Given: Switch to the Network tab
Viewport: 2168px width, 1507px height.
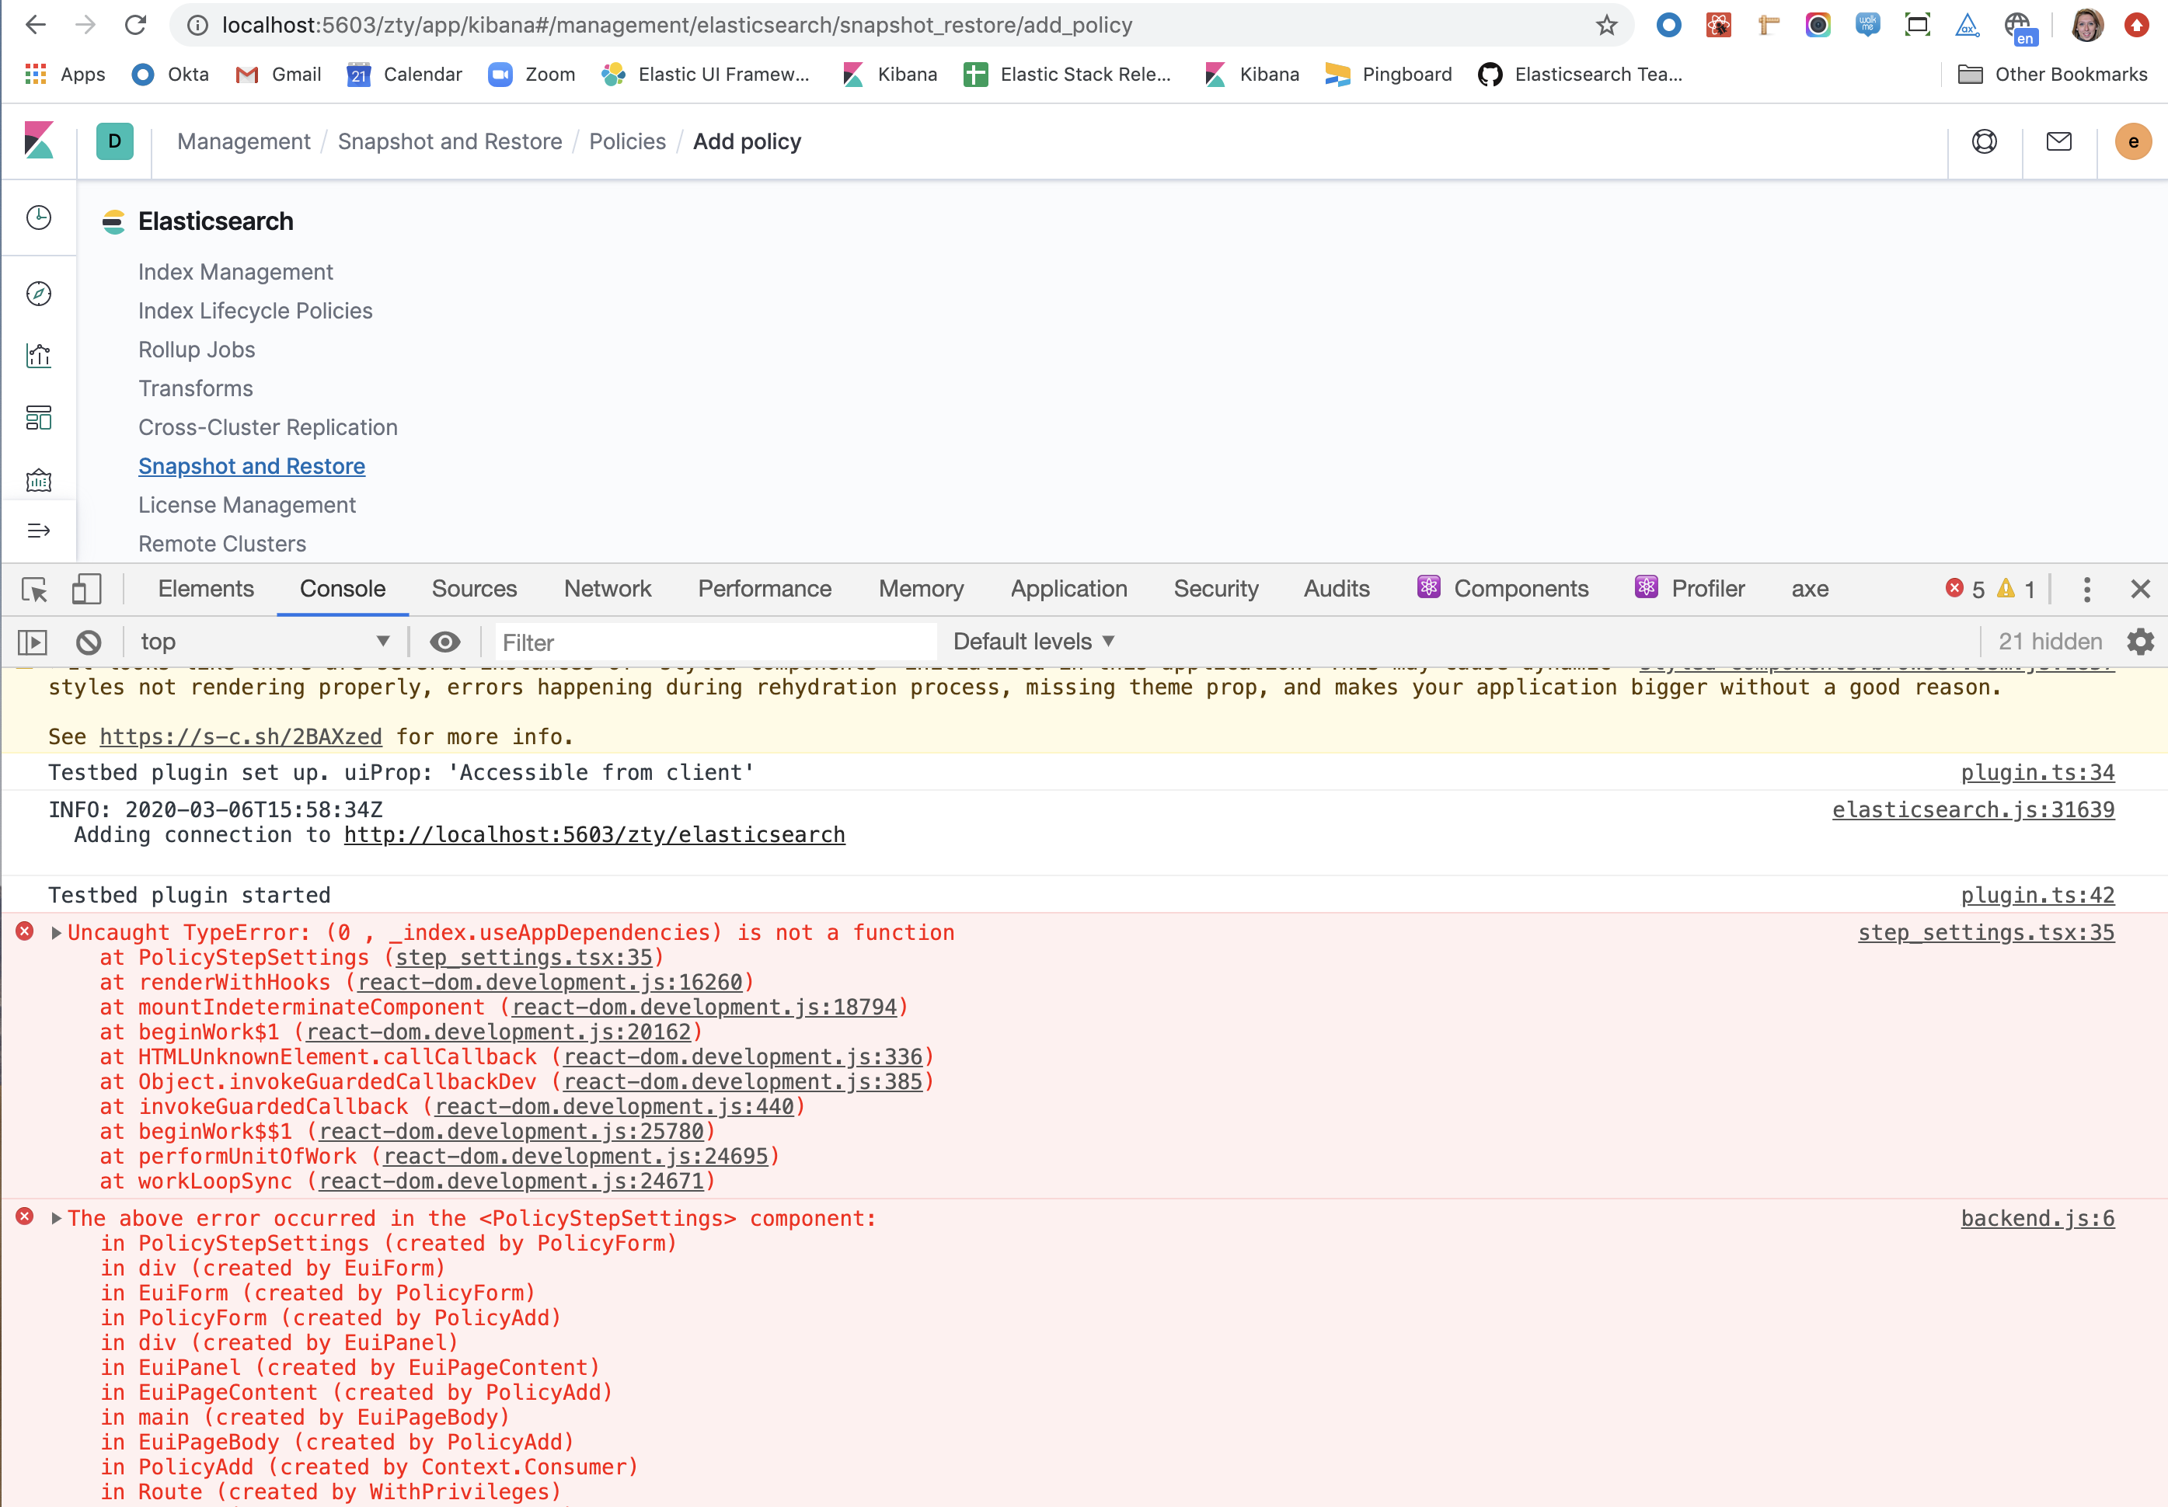Looking at the screenshot, I should point(607,589).
